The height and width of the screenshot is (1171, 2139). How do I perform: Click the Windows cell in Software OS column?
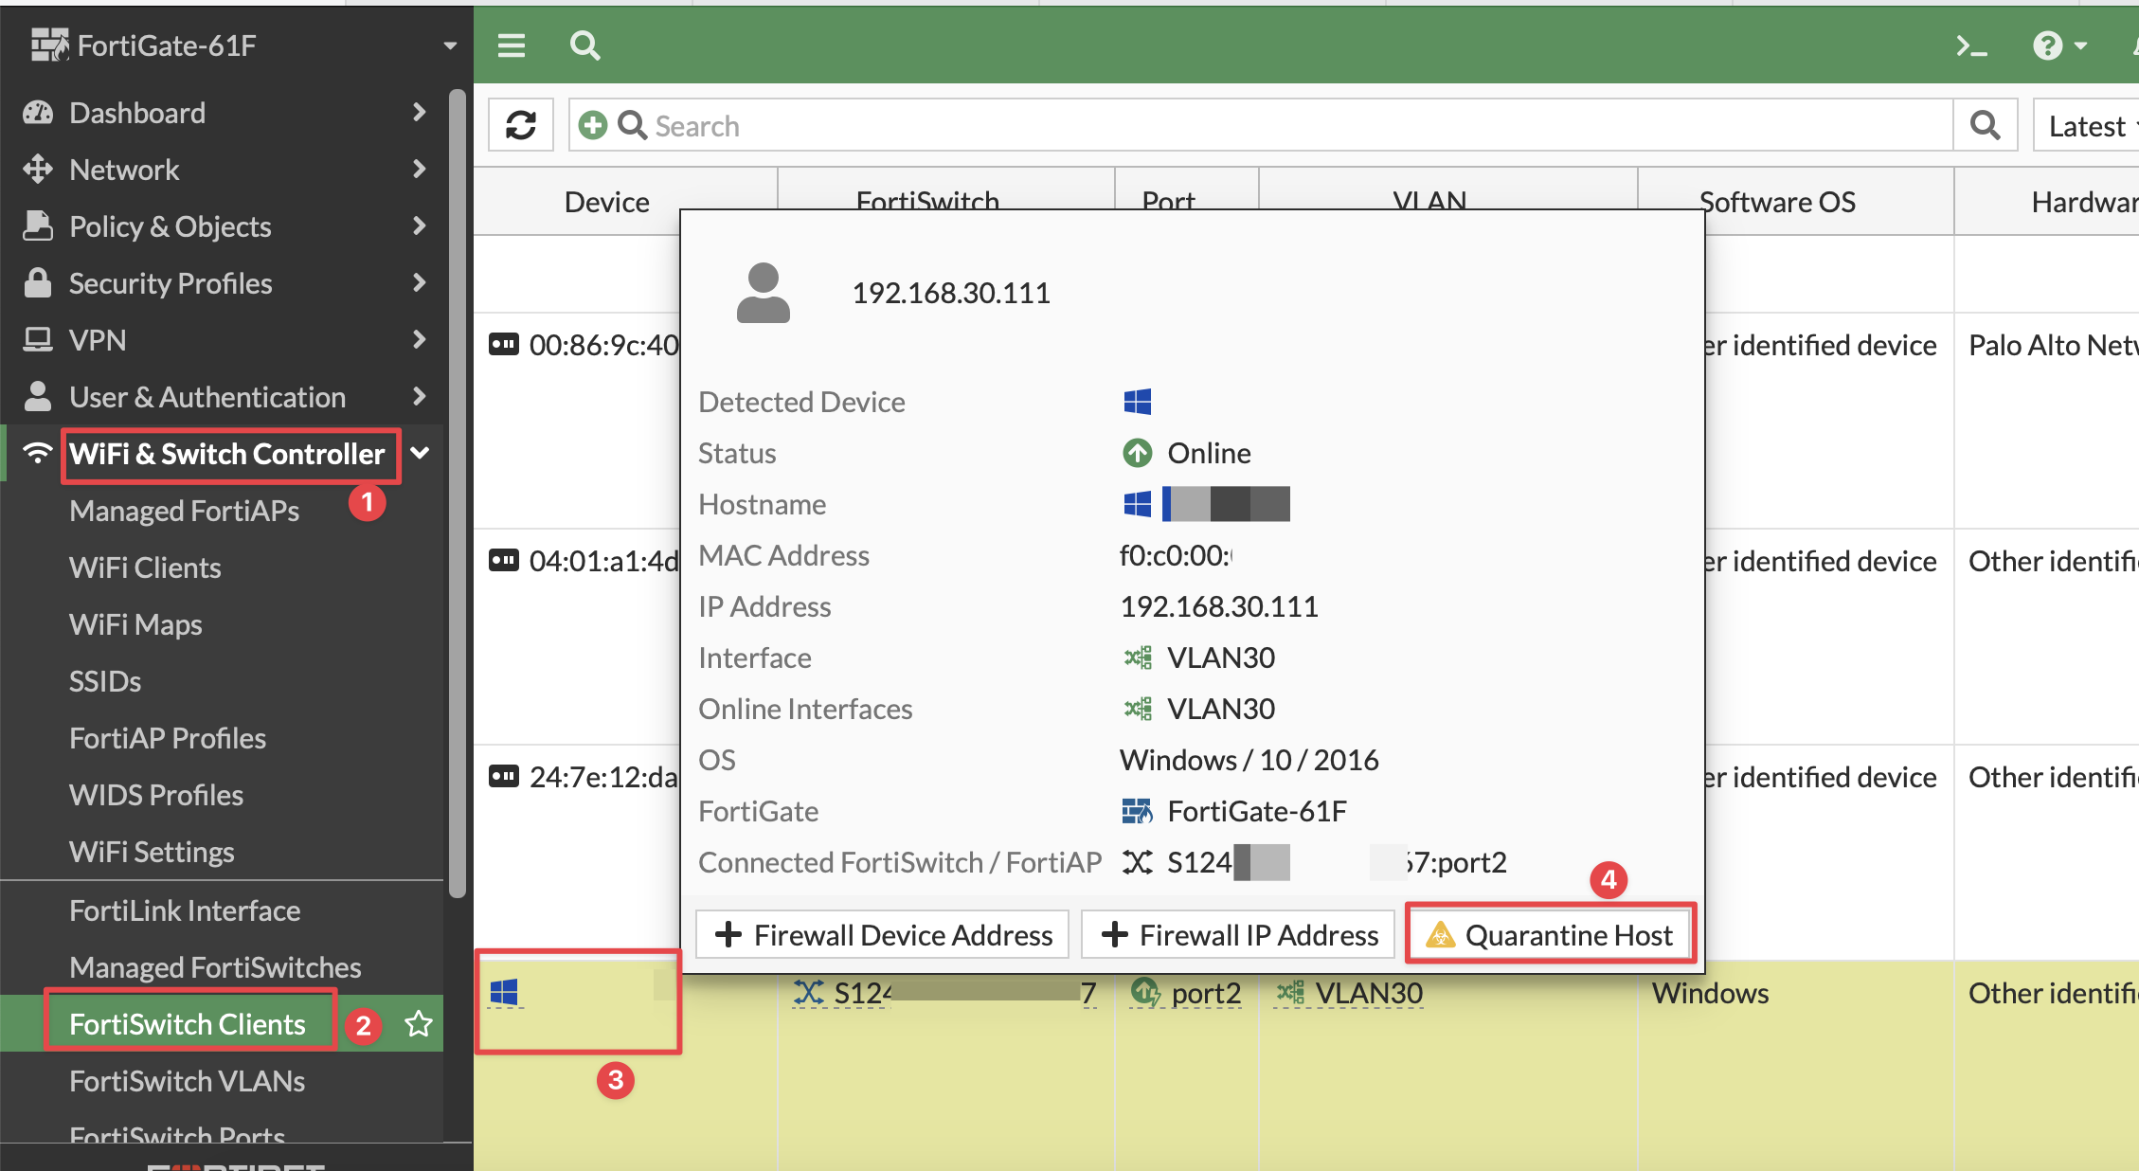(1711, 993)
